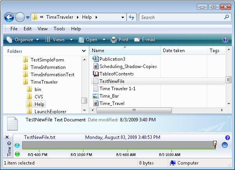
Task: Select the TableofContents file icon
Action: click(x=96, y=74)
